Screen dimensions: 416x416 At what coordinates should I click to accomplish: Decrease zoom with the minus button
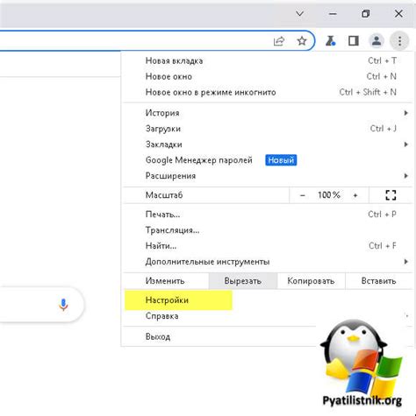tap(303, 195)
